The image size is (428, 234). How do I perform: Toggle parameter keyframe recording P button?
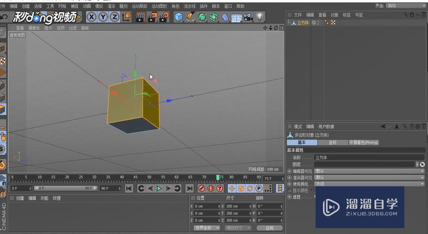tap(259, 188)
